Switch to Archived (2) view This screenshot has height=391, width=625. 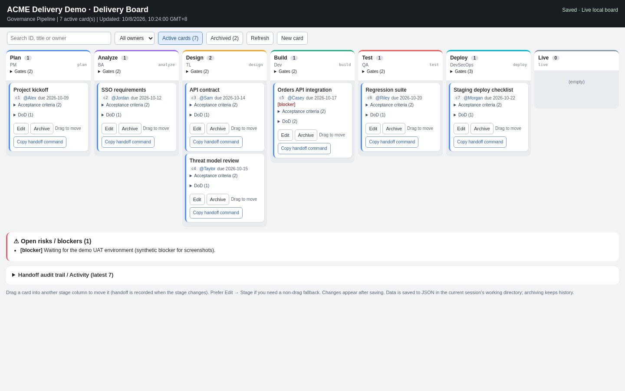224,38
